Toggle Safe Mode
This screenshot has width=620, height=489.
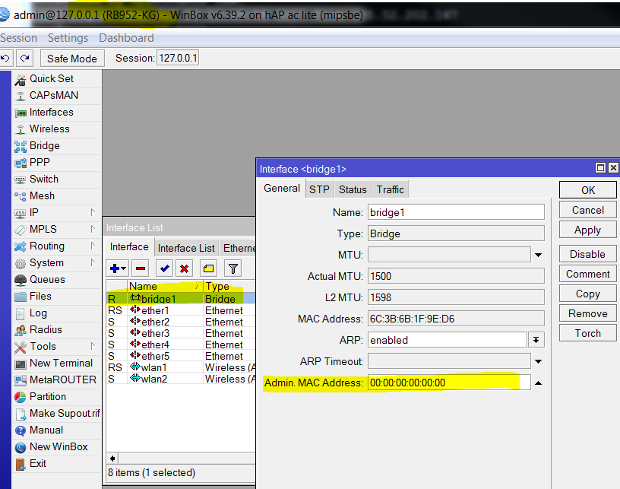71,58
